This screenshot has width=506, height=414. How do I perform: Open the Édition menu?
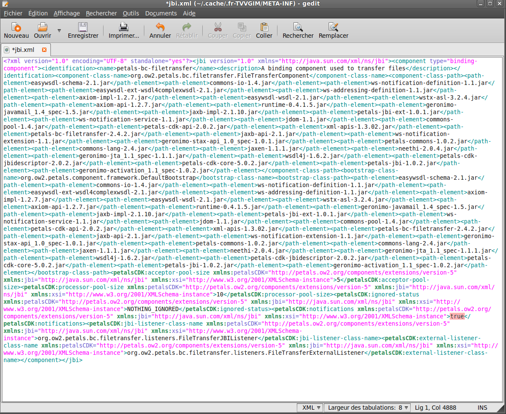point(38,13)
